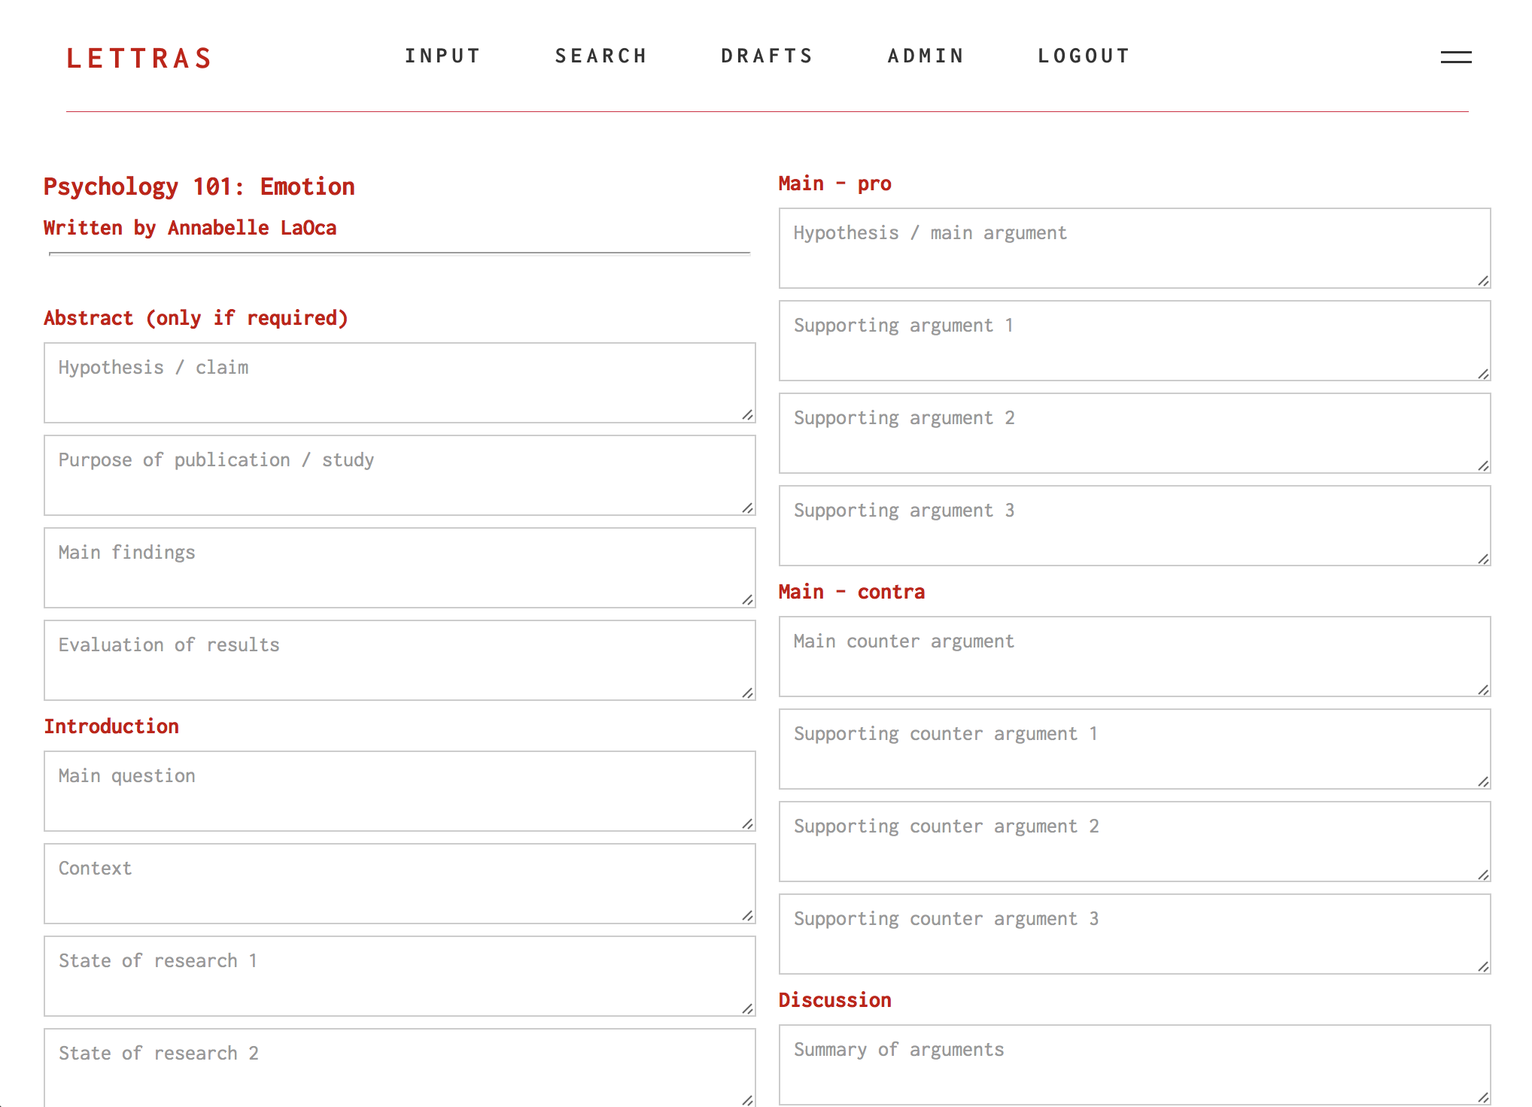This screenshot has height=1107, width=1532.
Task: Go to the SEARCH page
Action: tap(601, 56)
